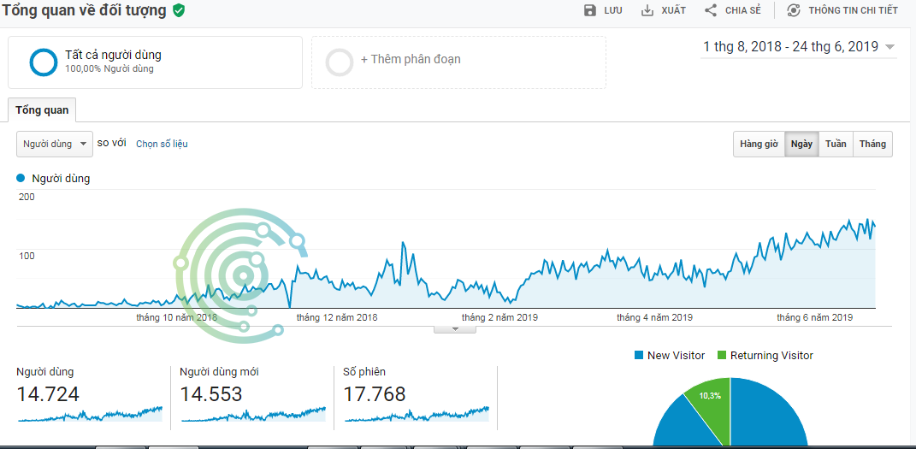The image size is (916, 449).
Task: Switch chart to 'Ngày' granularity
Action: tap(801, 144)
